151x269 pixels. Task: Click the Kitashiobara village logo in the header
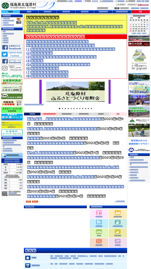point(19,6)
